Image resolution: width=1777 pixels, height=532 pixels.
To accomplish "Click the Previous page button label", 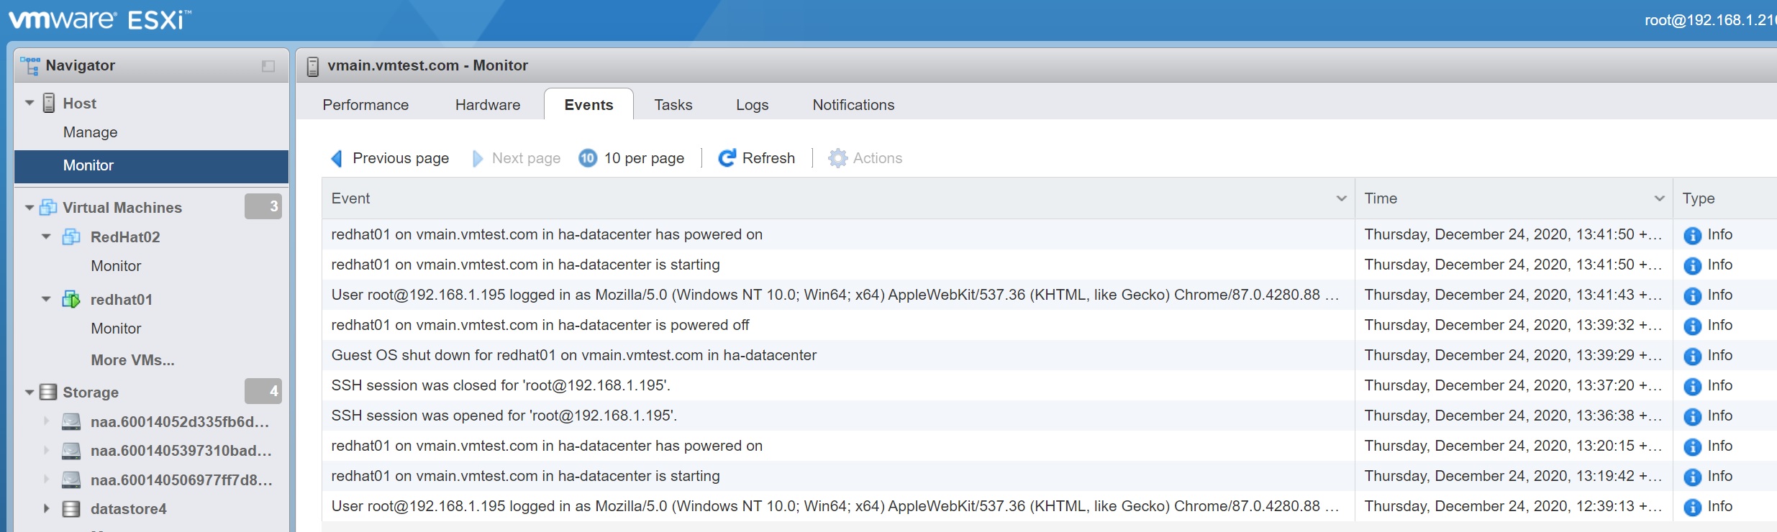I will (x=401, y=158).
